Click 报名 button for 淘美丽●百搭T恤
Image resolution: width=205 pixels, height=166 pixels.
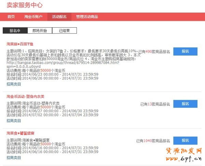pos(185,51)
